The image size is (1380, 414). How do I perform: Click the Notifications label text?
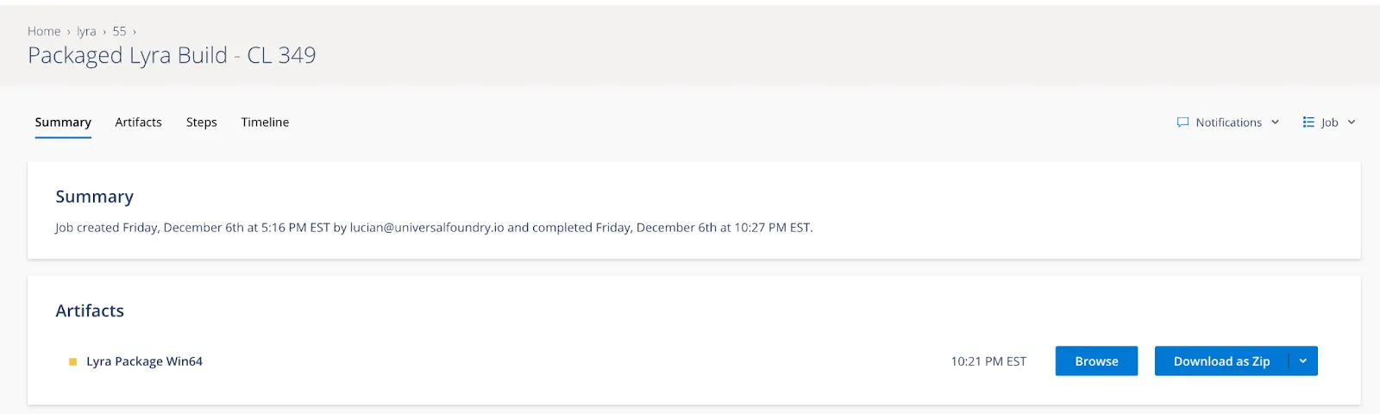coord(1228,122)
